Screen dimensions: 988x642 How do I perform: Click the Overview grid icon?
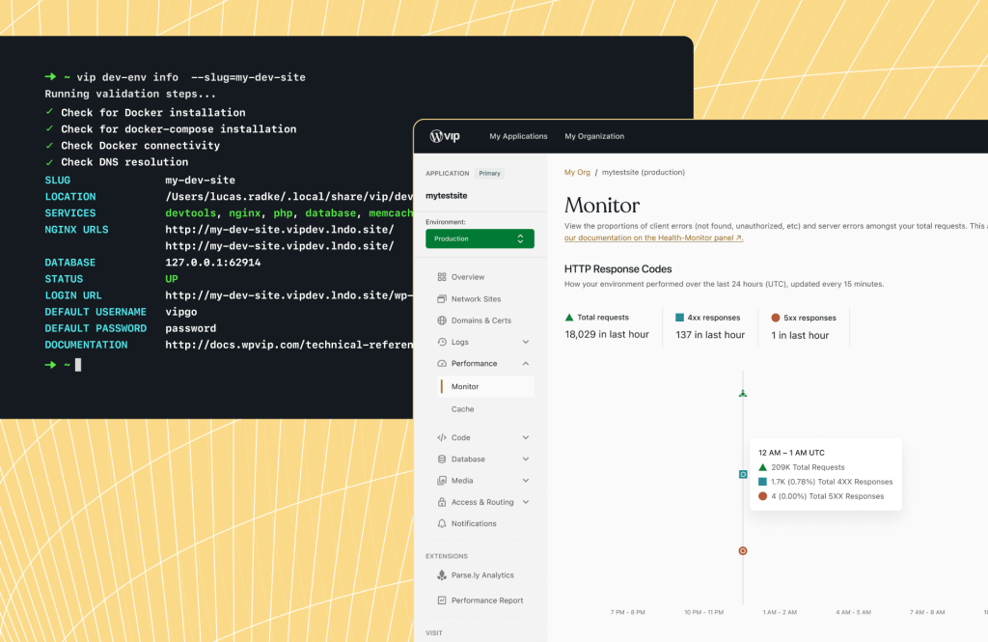pyautogui.click(x=442, y=277)
